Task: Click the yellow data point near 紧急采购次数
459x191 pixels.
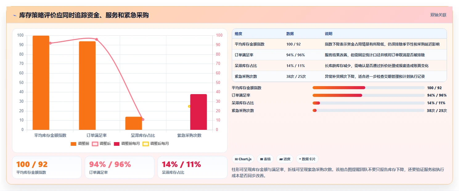Action: tap(189, 106)
